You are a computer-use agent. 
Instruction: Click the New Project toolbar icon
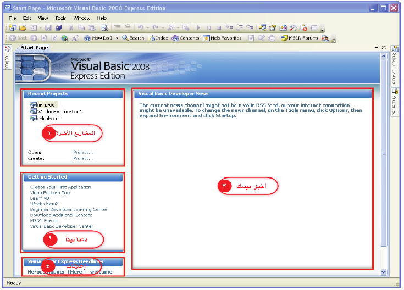(13, 27)
